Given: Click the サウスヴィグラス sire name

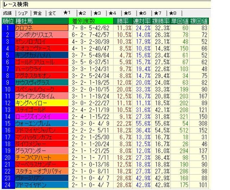Looking at the screenshot, I should tap(42, 82).
